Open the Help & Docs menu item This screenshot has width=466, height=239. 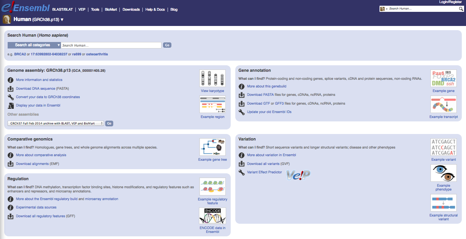click(x=155, y=10)
